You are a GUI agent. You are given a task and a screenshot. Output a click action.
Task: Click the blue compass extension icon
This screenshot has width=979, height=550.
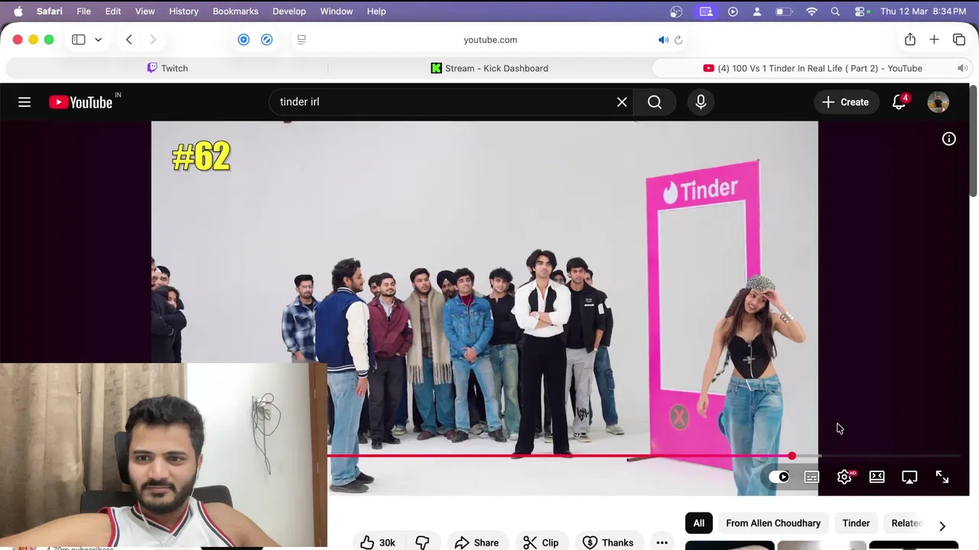pos(267,40)
